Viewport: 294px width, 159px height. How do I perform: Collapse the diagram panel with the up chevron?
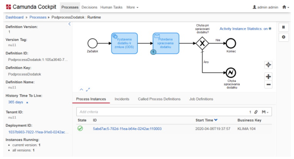81,90
